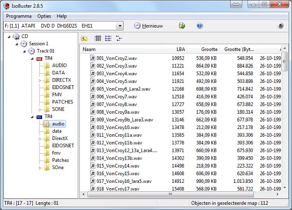Switch to the list view icon
292x210 pixels.
tap(108, 38)
